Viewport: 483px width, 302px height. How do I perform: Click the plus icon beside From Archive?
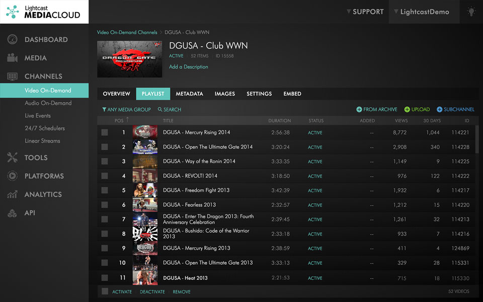coord(359,109)
